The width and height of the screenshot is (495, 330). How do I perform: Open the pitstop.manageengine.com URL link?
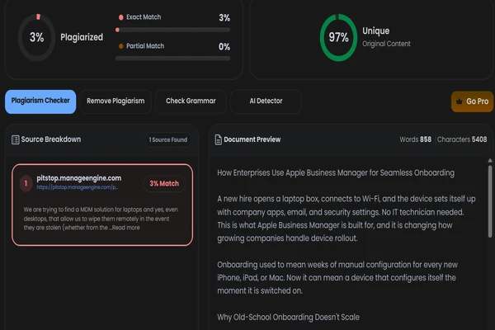[x=78, y=187]
